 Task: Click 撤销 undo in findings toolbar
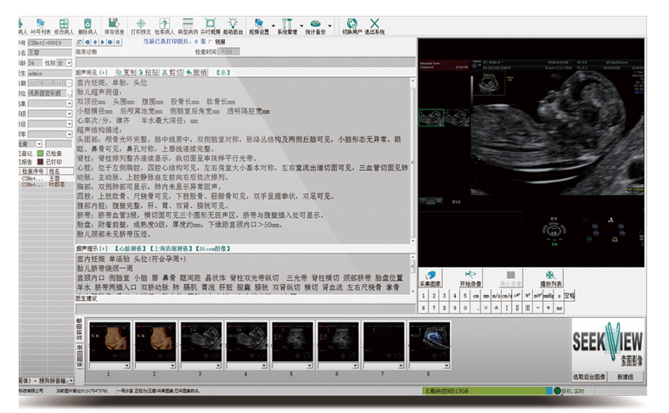pos(196,72)
